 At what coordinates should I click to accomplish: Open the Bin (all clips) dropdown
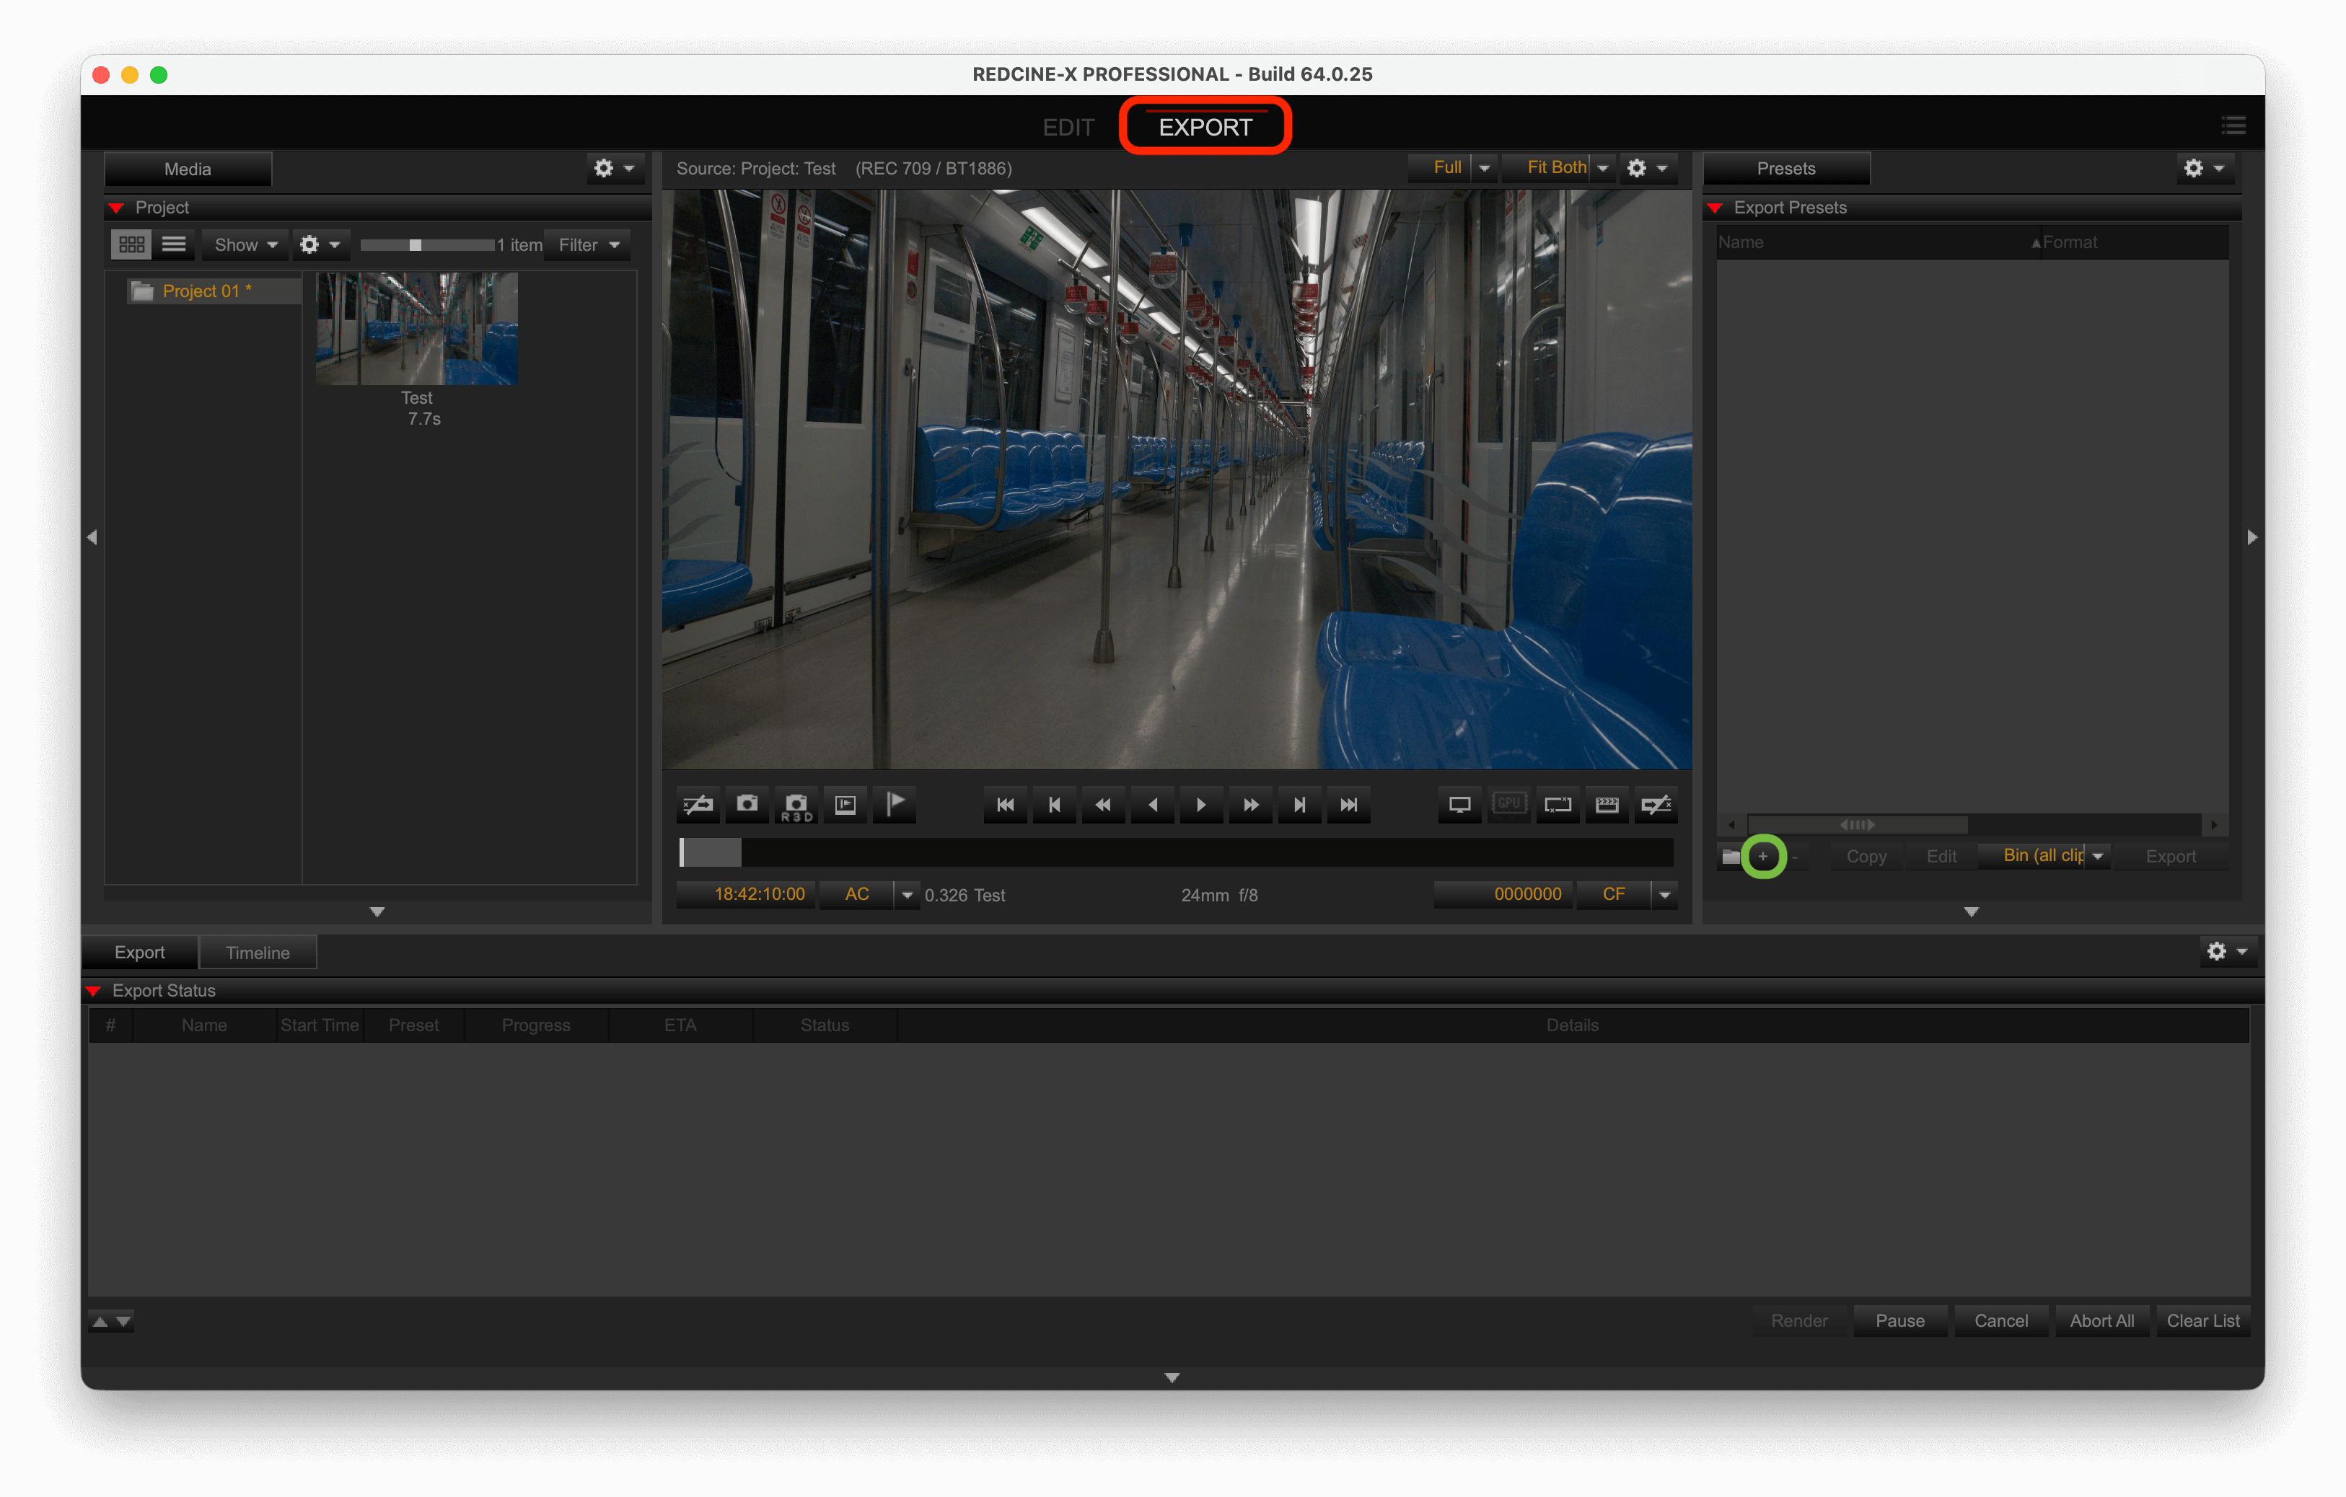click(x=2044, y=855)
